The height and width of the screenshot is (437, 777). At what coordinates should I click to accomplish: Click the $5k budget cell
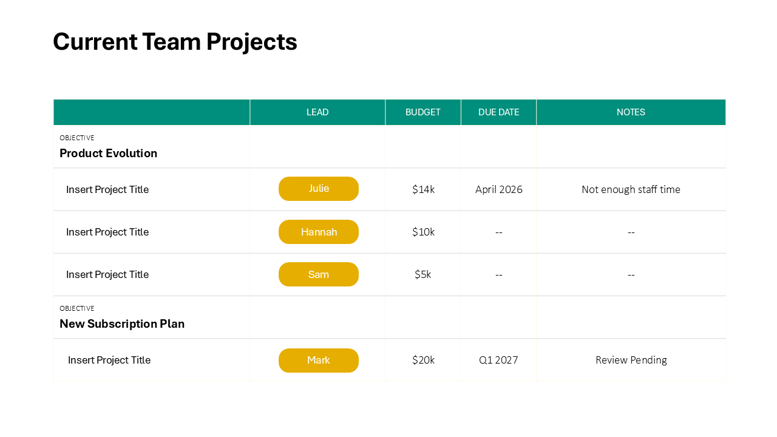coord(422,274)
